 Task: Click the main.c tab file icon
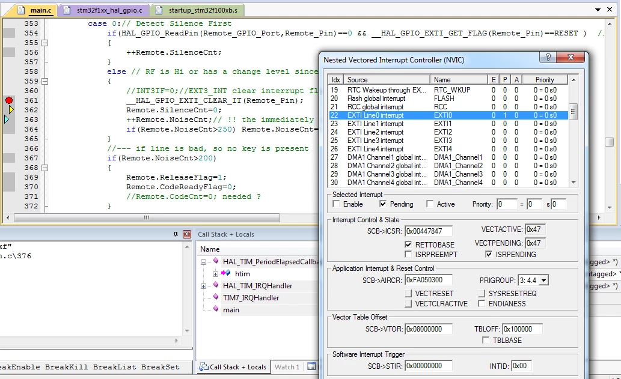[x=22, y=10]
